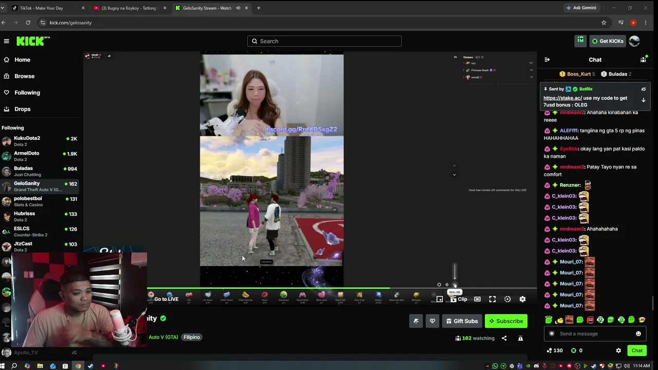Click the Subscribe button
This screenshot has width=658, height=370.
(506, 321)
